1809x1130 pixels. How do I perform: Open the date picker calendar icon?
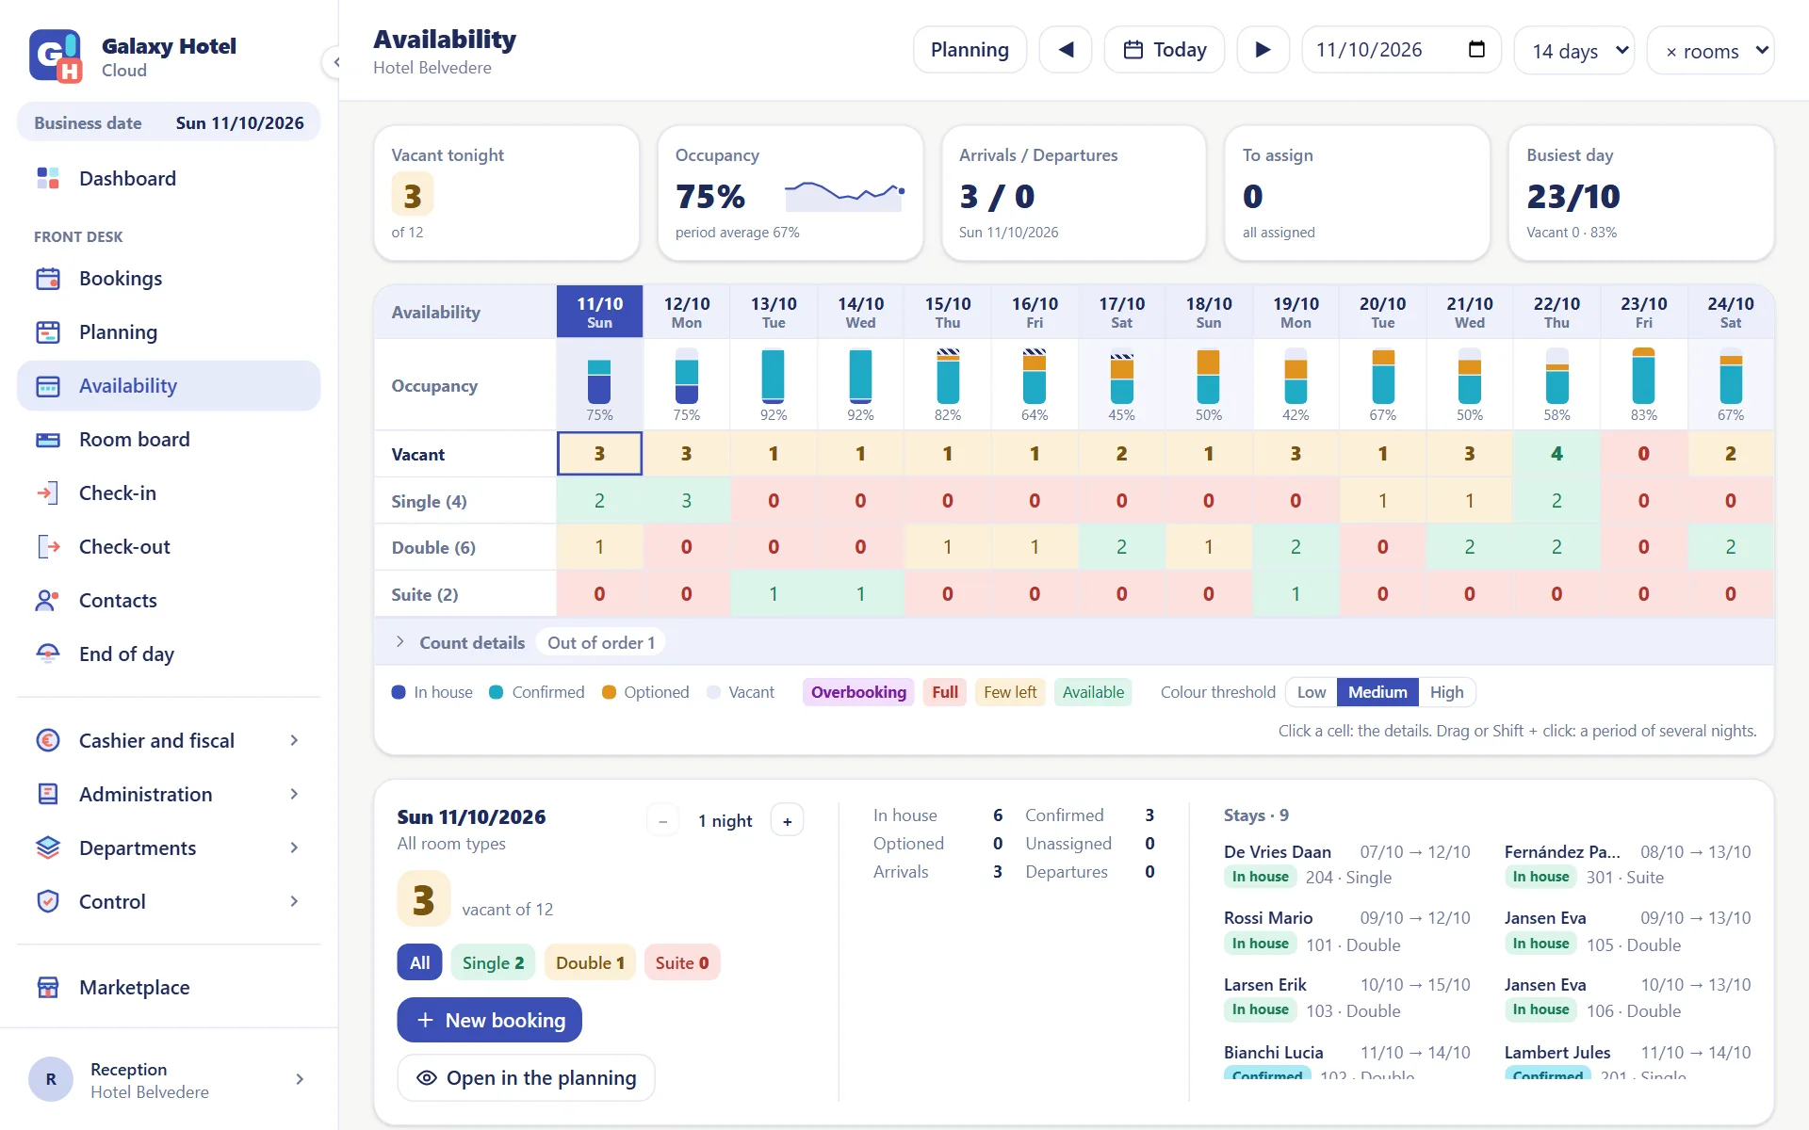pyautogui.click(x=1476, y=50)
